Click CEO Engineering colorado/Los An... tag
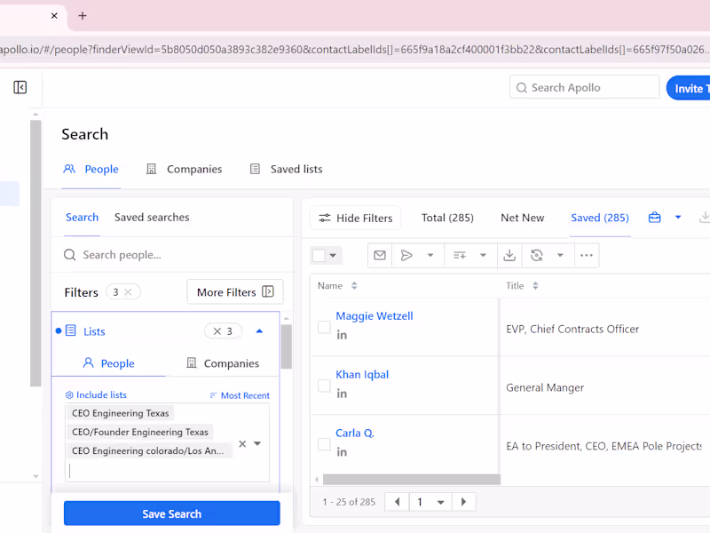The image size is (710, 533). pos(147,450)
